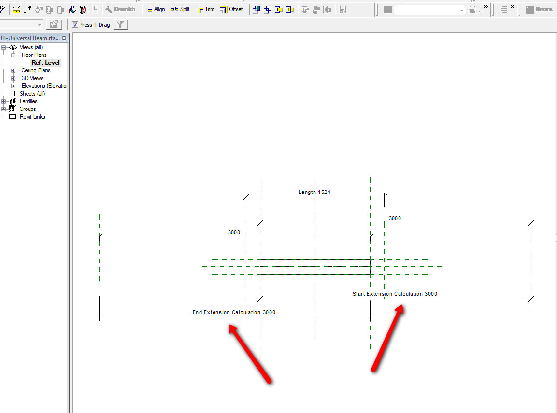Click the Cut Geometry icon
The image size is (557, 413).
pos(278,10)
